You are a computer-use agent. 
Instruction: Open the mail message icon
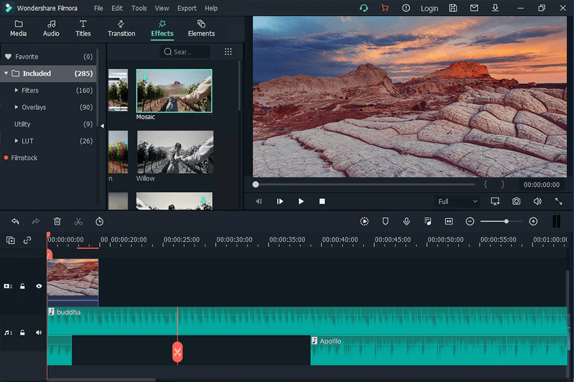point(474,8)
